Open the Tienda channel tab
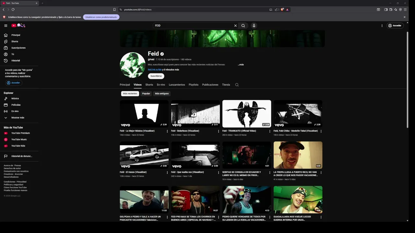This screenshot has width=415, height=233. 226,85
